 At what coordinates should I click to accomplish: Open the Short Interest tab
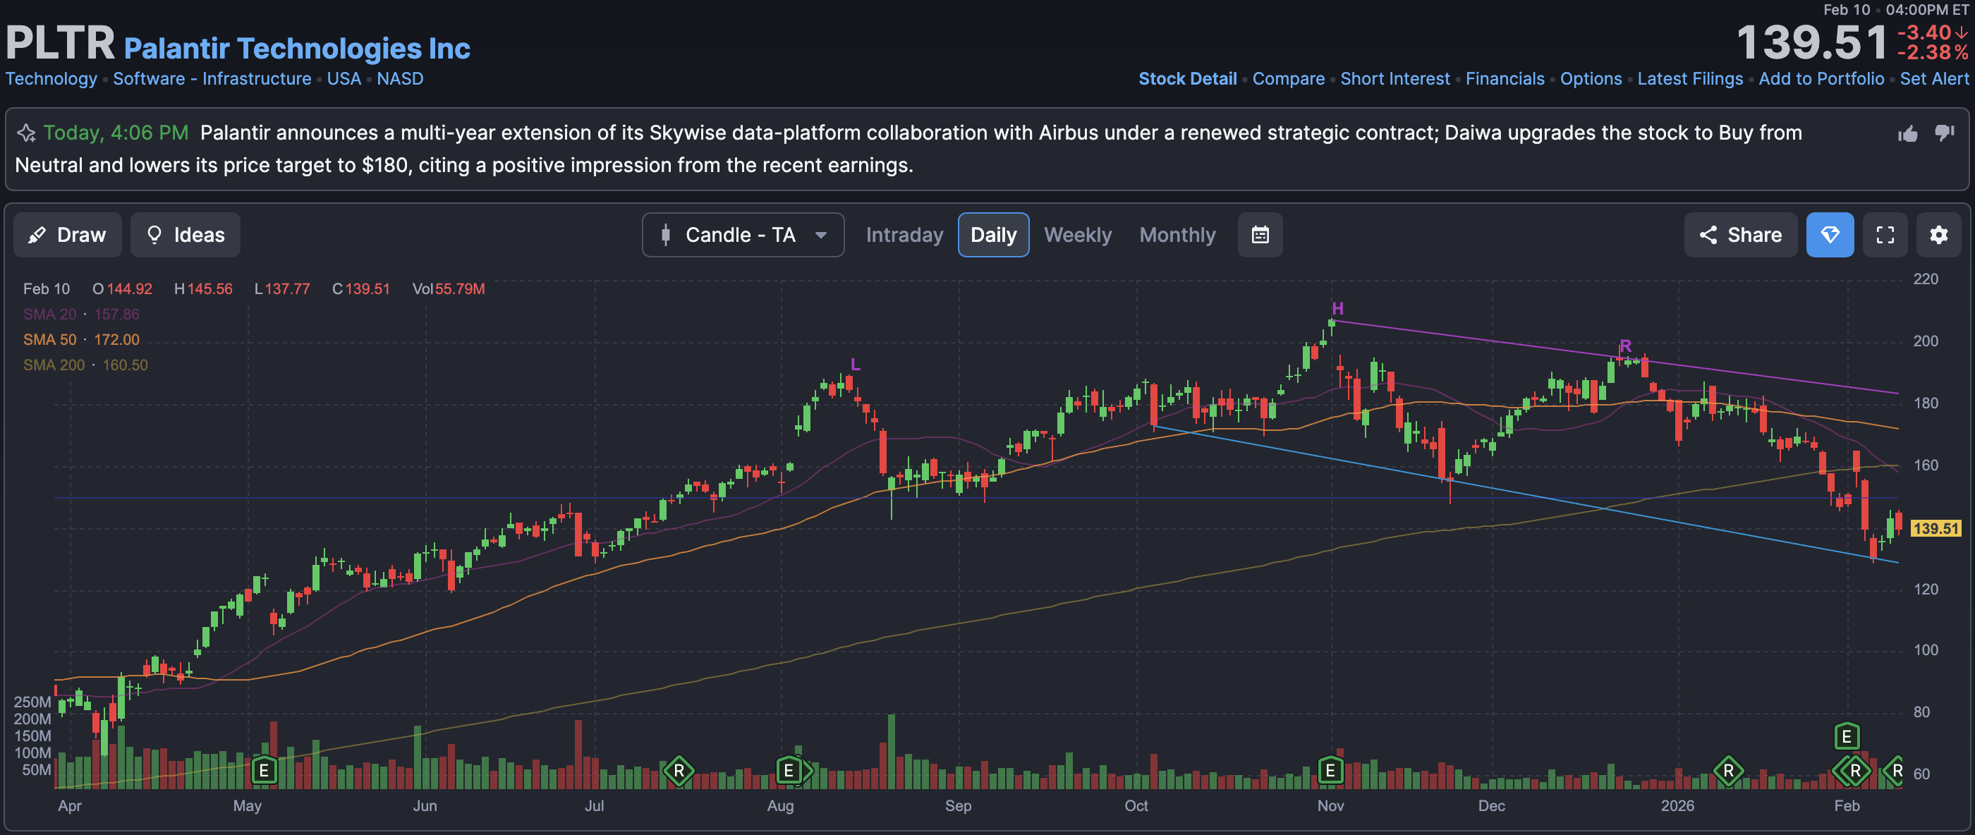1394,79
